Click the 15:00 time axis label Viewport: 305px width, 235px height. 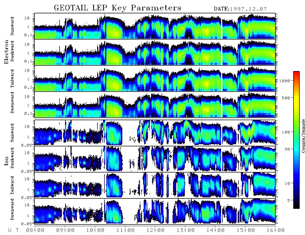pos(246,230)
